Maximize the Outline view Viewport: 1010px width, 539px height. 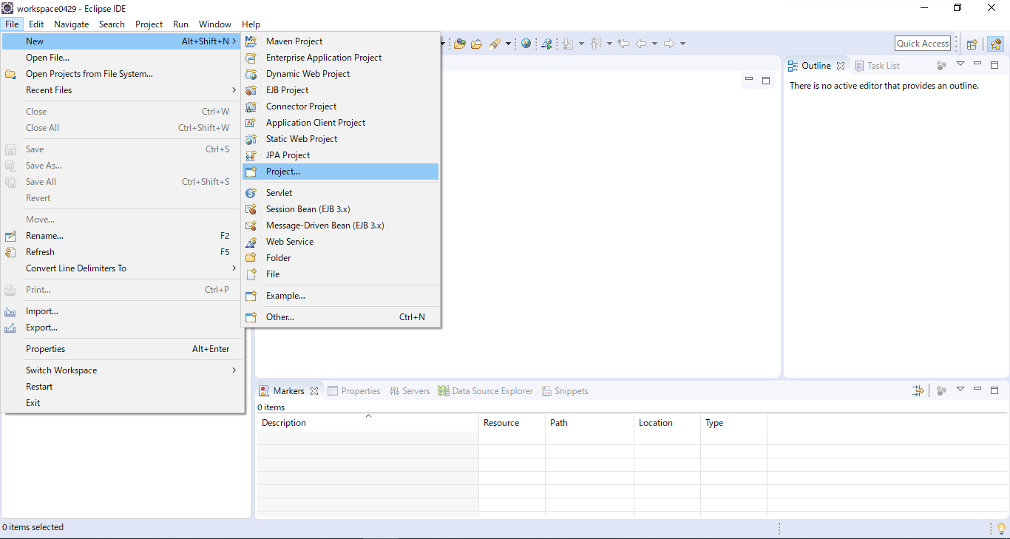[994, 65]
